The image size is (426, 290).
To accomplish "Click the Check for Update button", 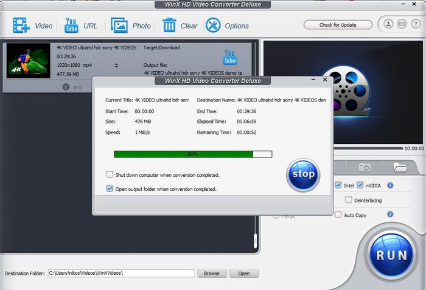I will [x=338, y=25].
